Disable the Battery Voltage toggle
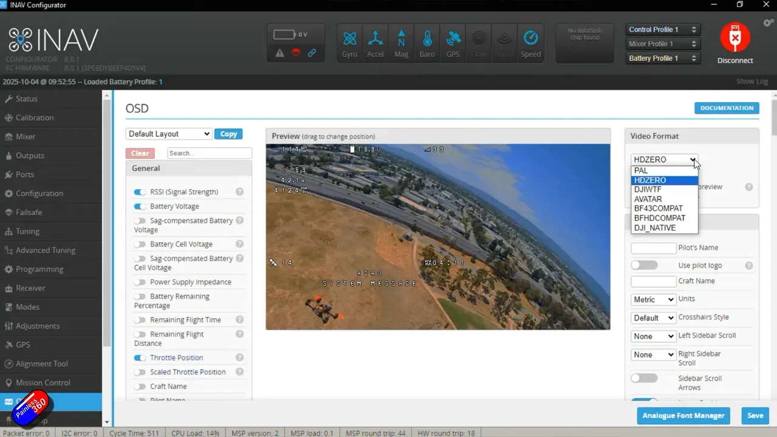This screenshot has width=777, height=437. click(140, 206)
